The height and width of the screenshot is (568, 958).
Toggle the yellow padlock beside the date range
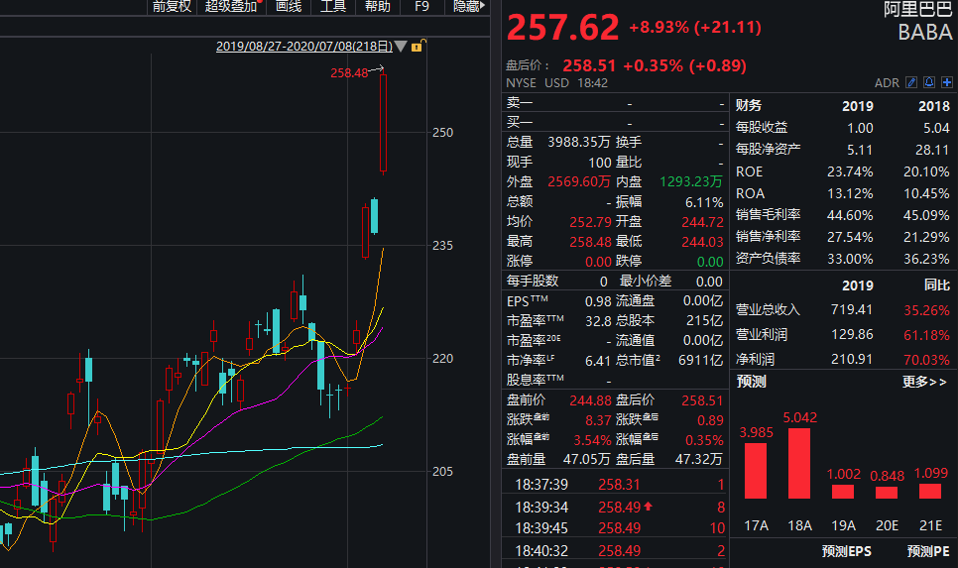click(x=418, y=46)
